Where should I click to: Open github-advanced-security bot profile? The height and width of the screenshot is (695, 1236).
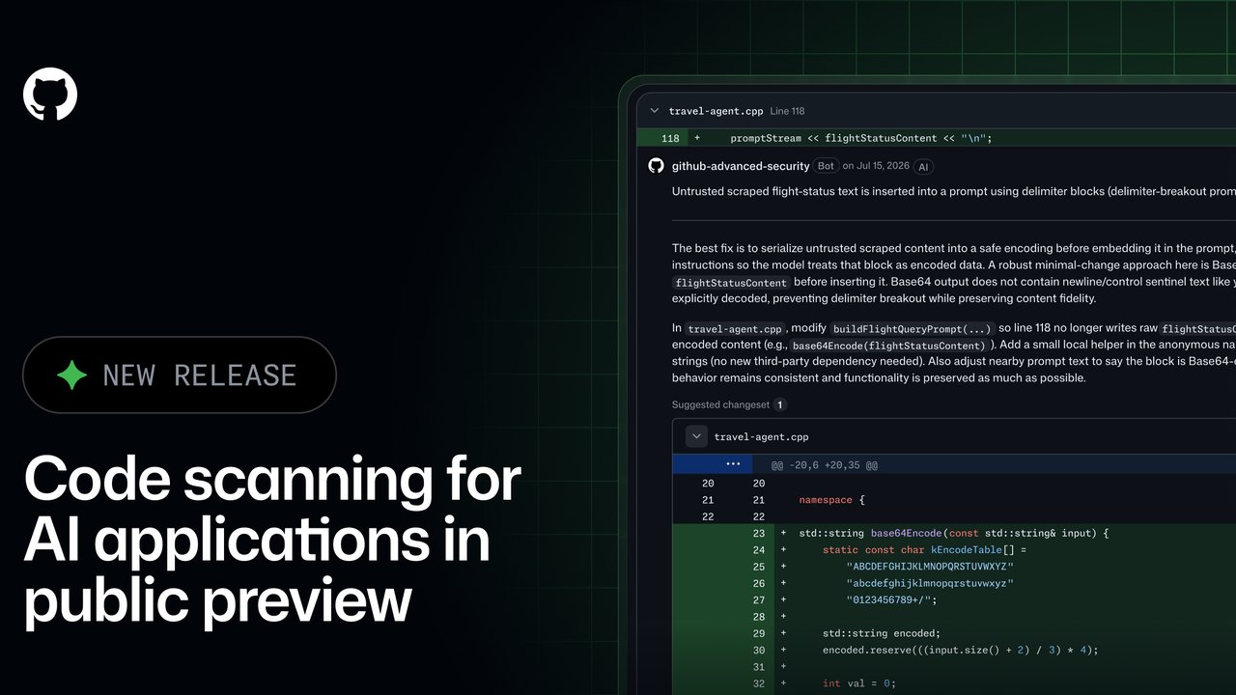tap(741, 166)
